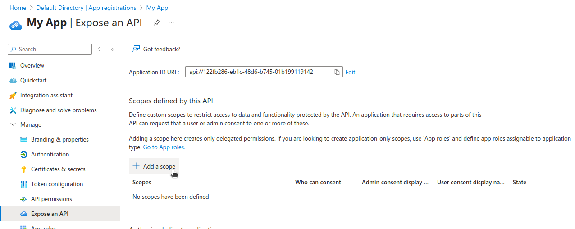Follow the Go to App roles link

[164, 147]
